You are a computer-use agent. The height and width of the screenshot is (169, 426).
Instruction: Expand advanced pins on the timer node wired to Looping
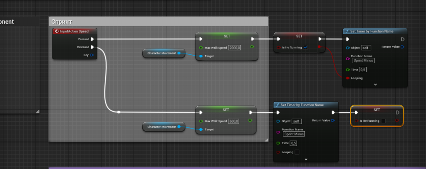pyautogui.click(x=375, y=84)
